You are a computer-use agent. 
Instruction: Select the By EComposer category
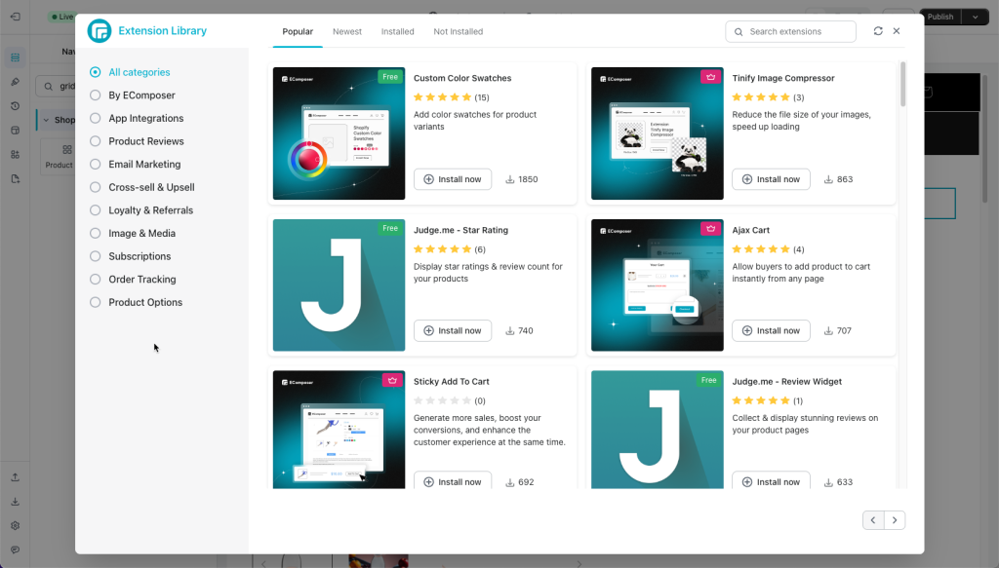point(133,95)
